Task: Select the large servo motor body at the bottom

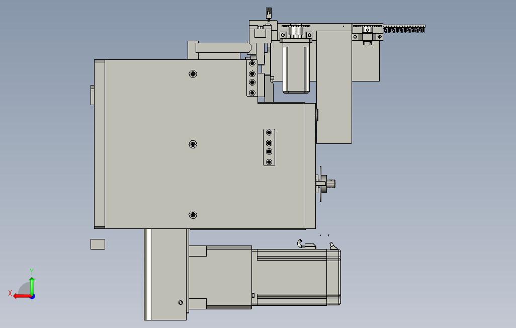Action: coord(296,277)
